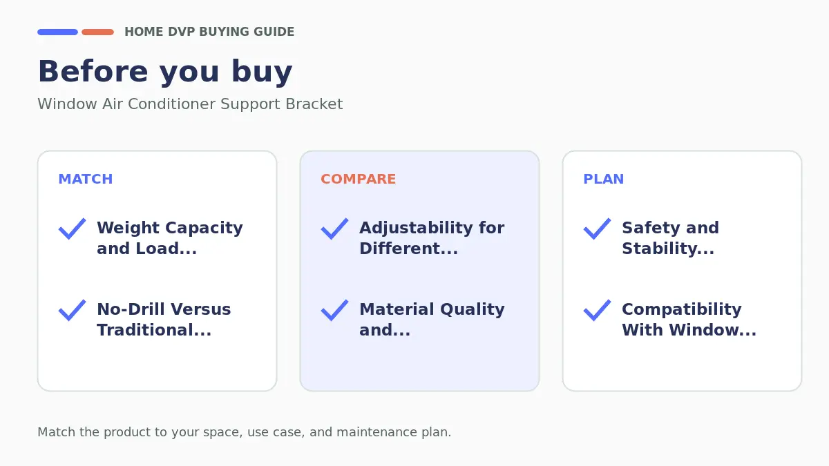Select the COMPARE card heading

tap(359, 179)
